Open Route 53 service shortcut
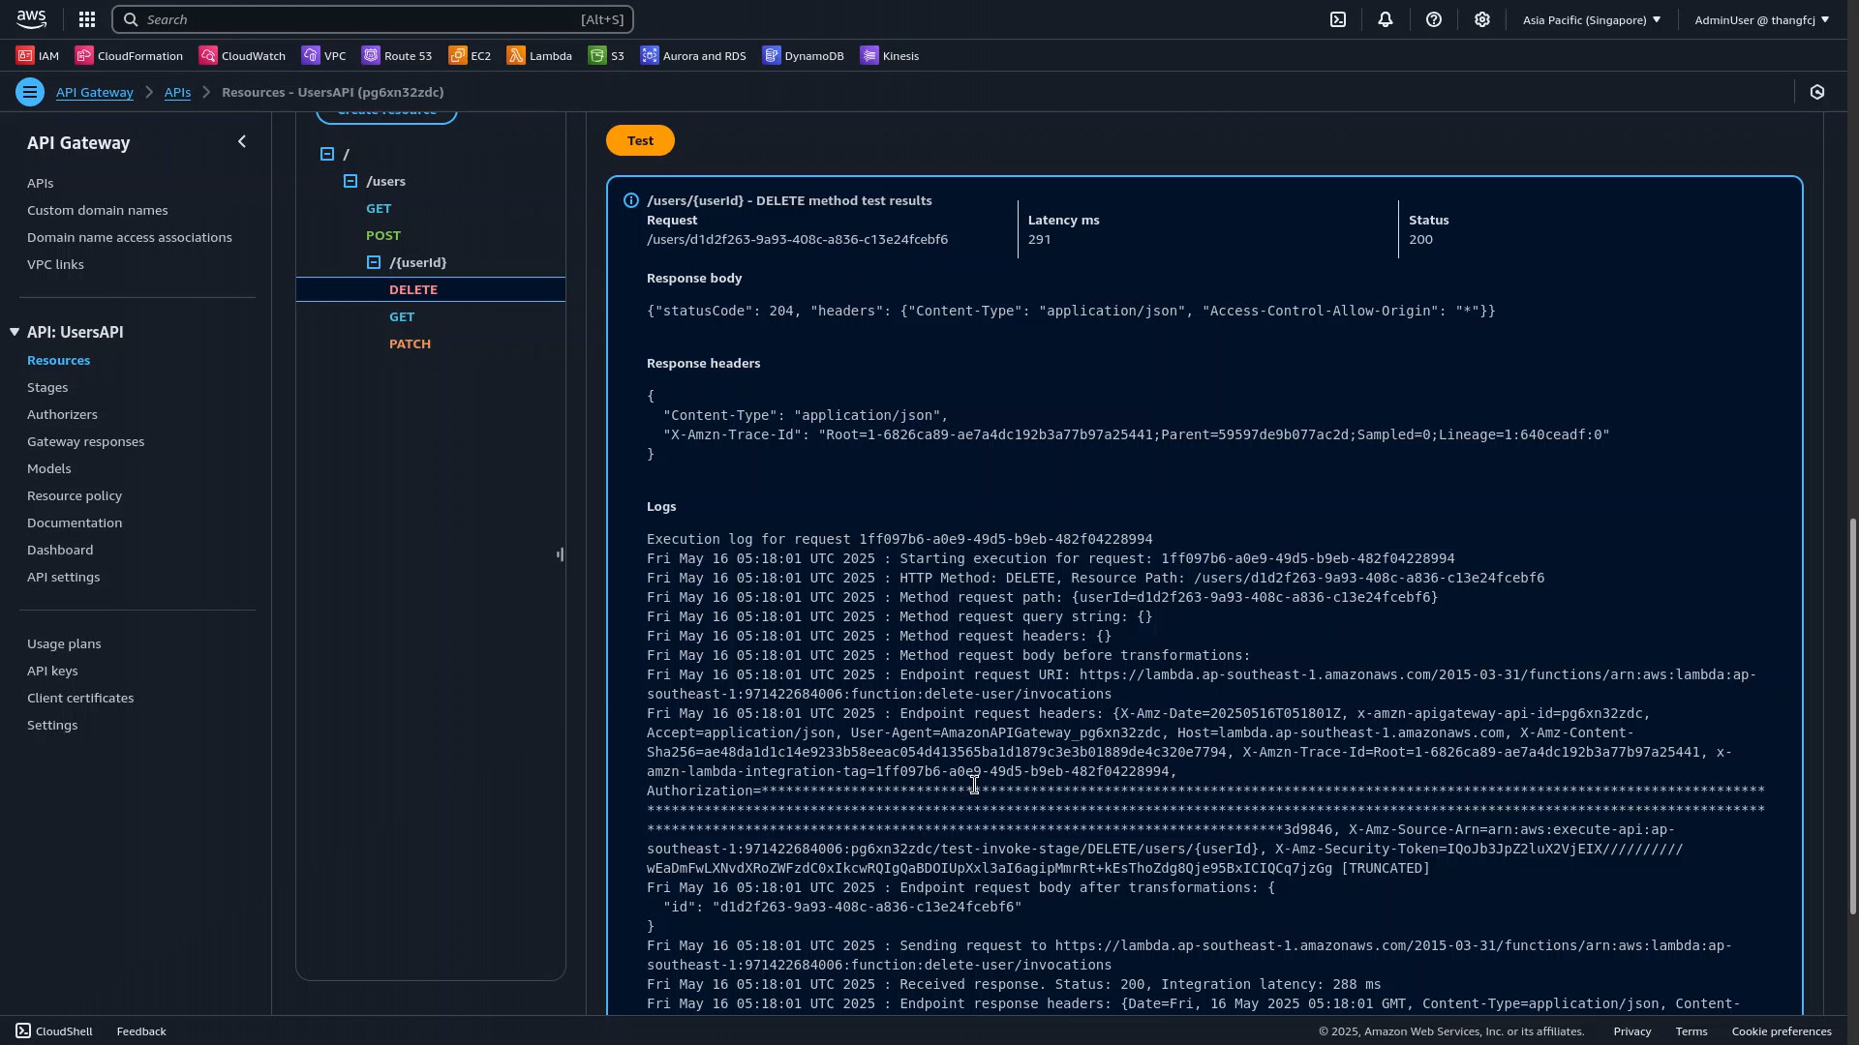The width and height of the screenshot is (1859, 1045). click(397, 56)
